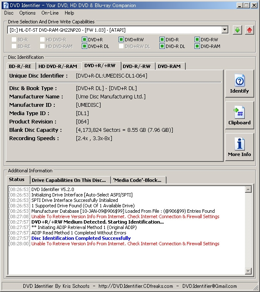Switch to the HD DVD-R/-RAM tab
260x292 pixels.
tap(58, 66)
